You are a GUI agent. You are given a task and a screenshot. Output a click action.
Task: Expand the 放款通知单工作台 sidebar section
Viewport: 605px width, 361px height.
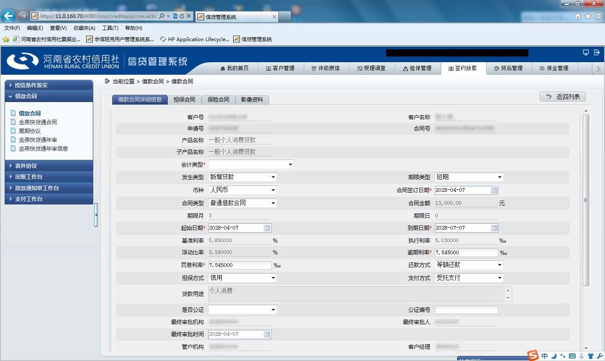point(49,188)
